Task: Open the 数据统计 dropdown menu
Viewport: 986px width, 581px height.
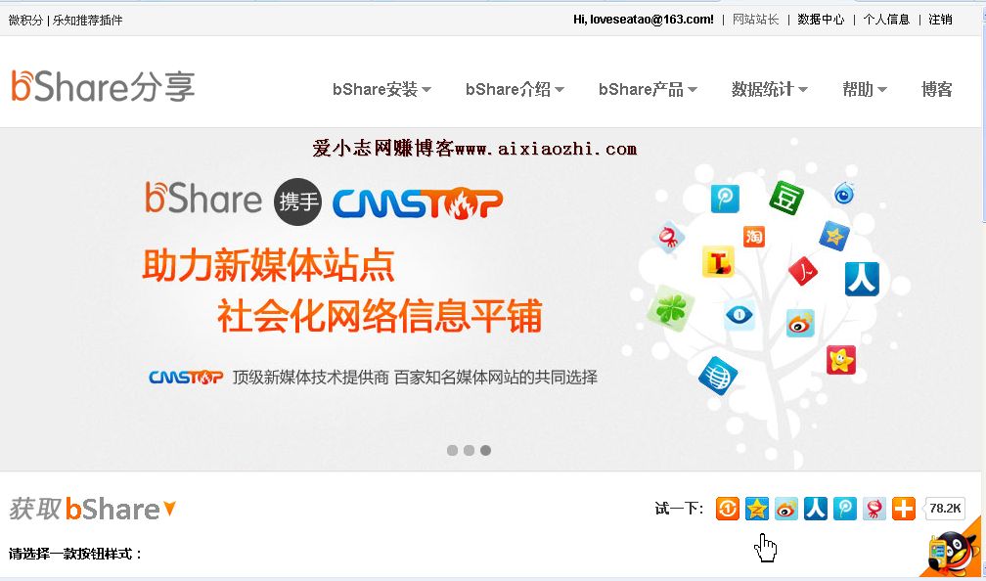Action: point(769,89)
